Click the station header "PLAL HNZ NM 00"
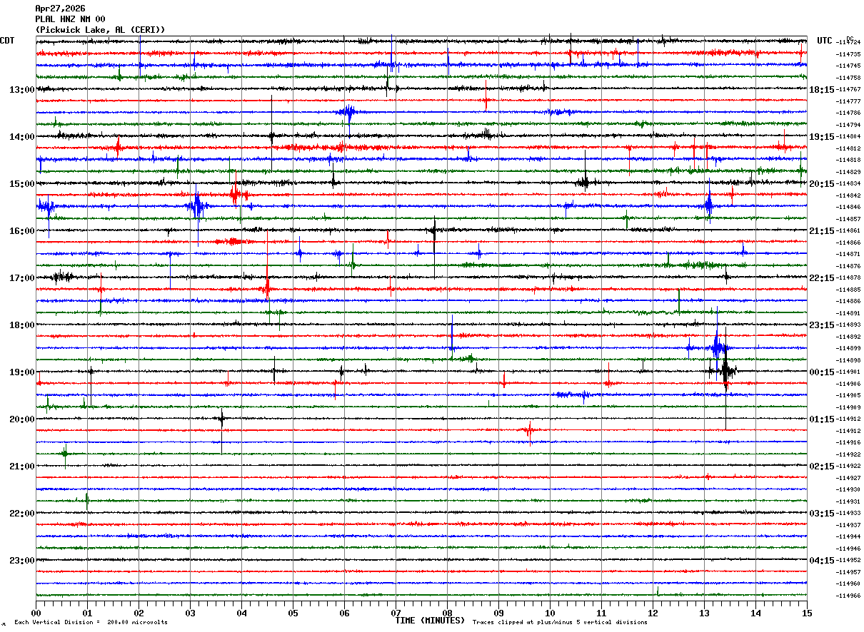 tap(70, 19)
